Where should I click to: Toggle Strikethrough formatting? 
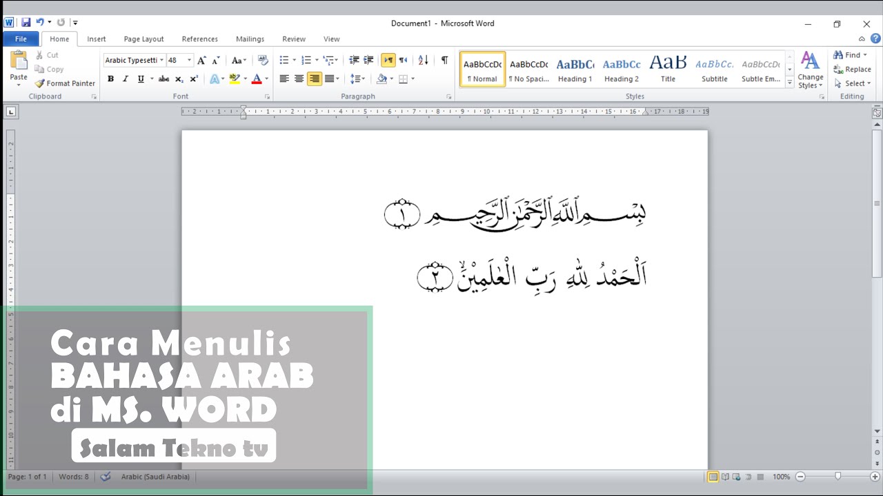pyautogui.click(x=163, y=79)
